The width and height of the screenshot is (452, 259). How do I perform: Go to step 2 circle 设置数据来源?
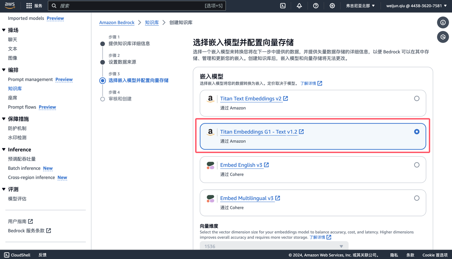click(x=103, y=62)
